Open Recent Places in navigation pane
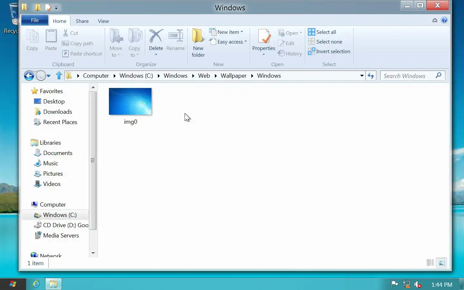This screenshot has height=290, width=464. tap(56, 122)
